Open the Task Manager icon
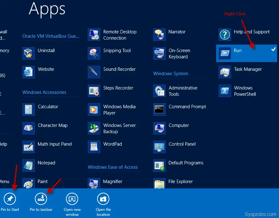Screen dimensions: 279x218 225,72
